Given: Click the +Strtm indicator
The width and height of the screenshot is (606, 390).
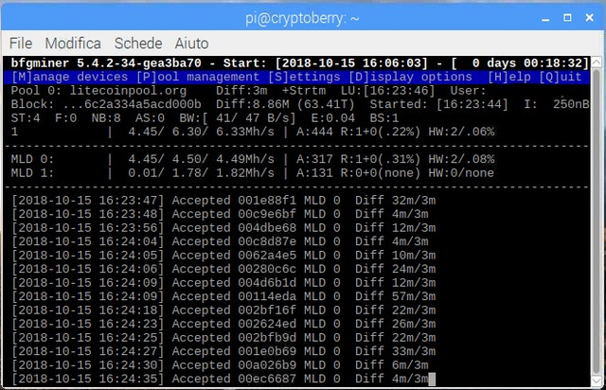Looking at the screenshot, I should [x=304, y=91].
